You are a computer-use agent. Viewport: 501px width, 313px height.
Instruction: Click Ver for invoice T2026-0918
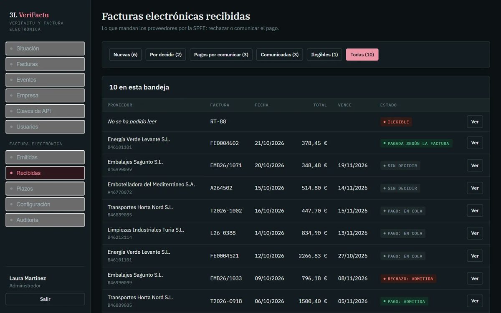pos(475,301)
